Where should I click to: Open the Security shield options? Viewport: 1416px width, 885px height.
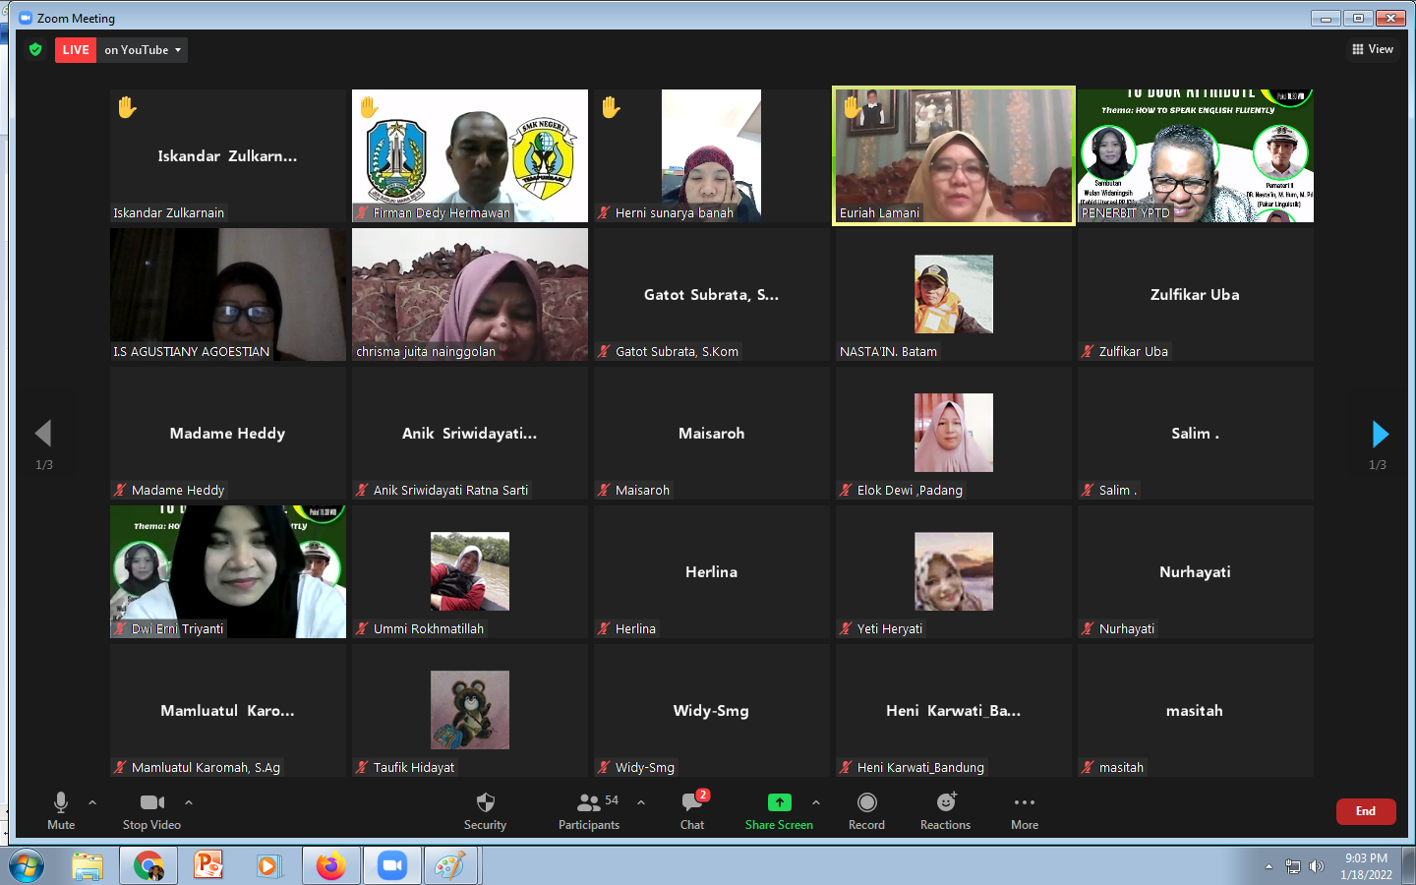coord(485,811)
